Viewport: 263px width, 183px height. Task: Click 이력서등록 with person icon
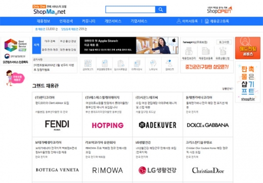(187, 21)
